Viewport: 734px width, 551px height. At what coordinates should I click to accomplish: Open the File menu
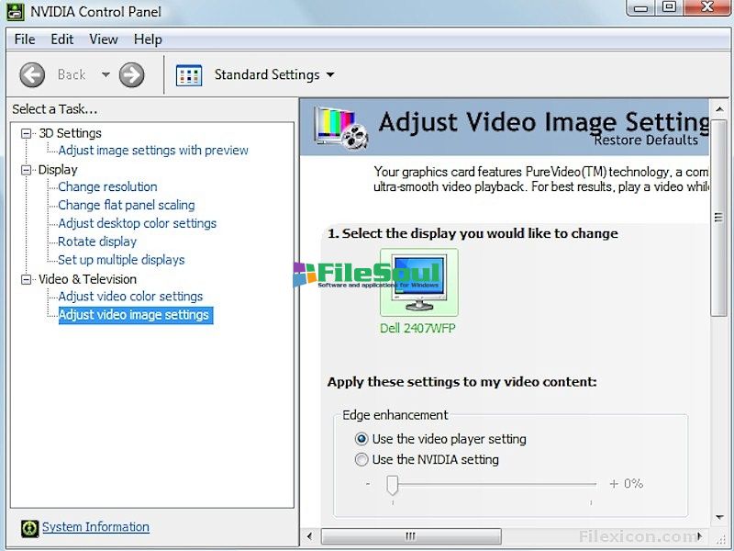[x=25, y=39]
